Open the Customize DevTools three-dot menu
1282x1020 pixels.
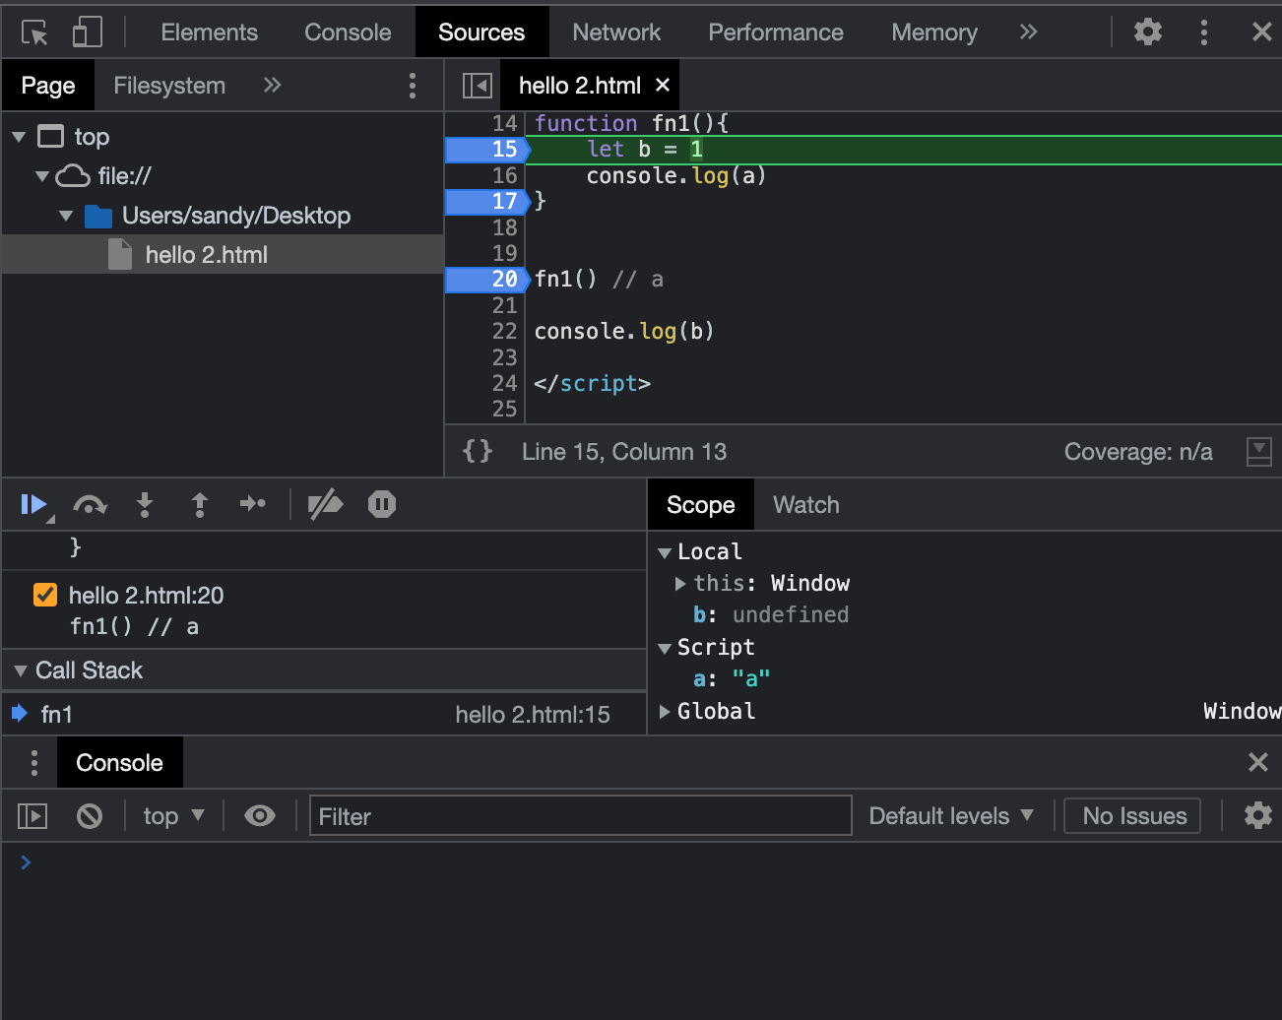[1204, 32]
